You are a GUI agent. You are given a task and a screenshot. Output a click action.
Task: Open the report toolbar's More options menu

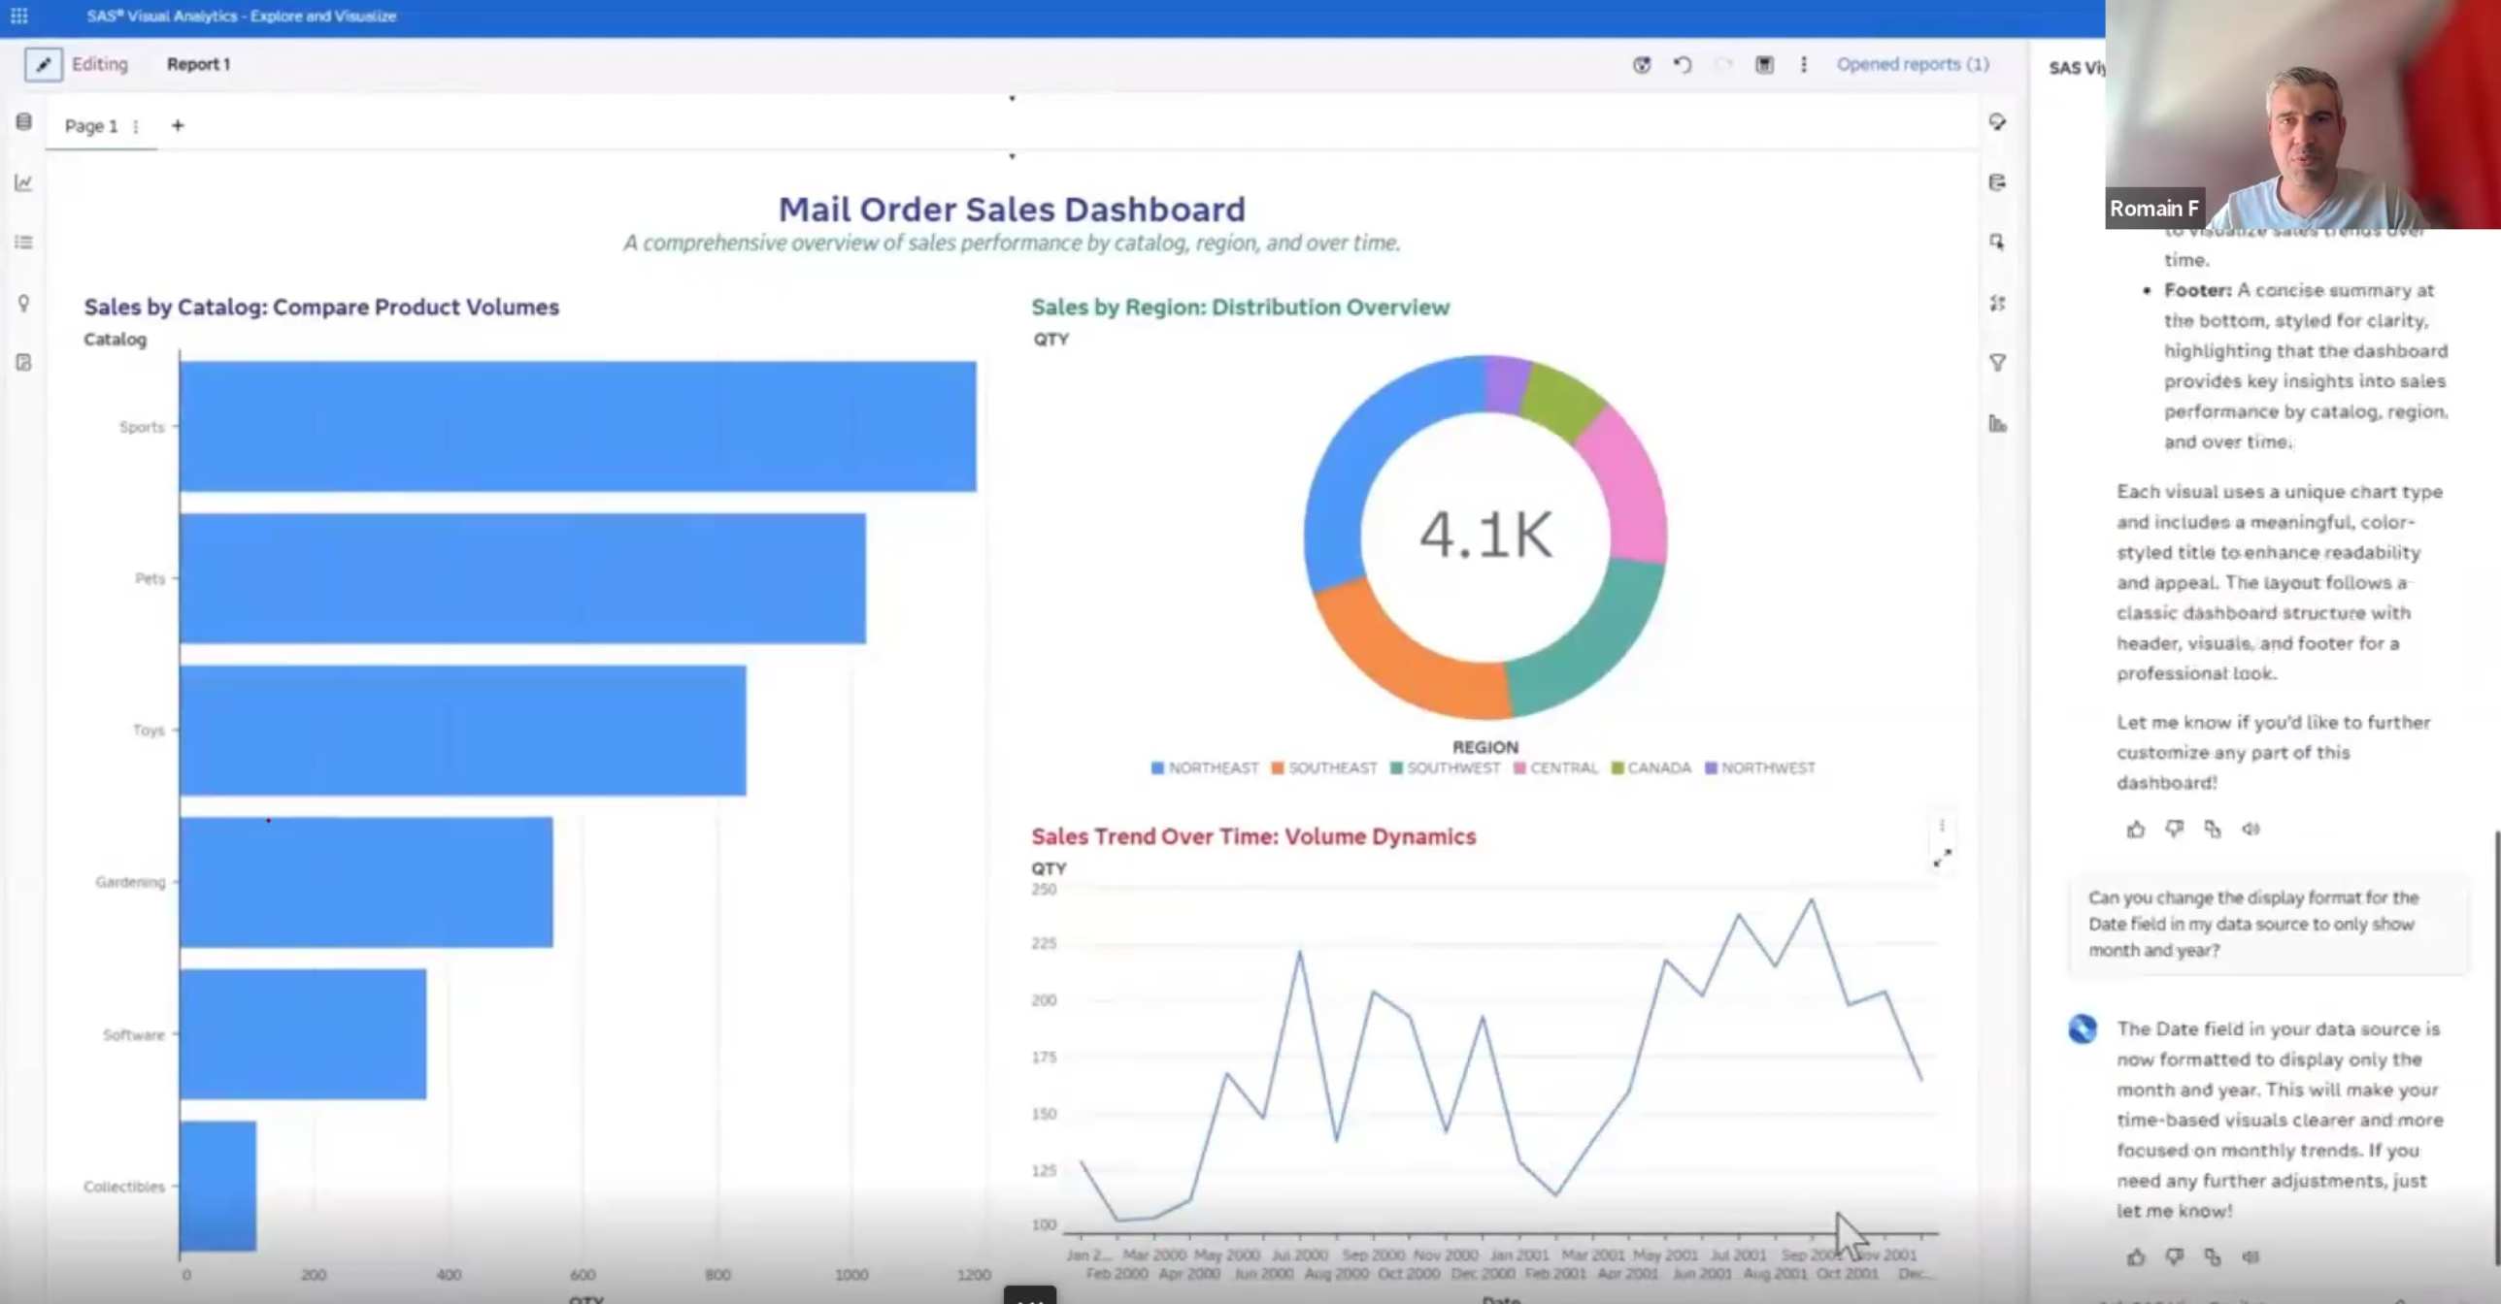(x=1804, y=64)
